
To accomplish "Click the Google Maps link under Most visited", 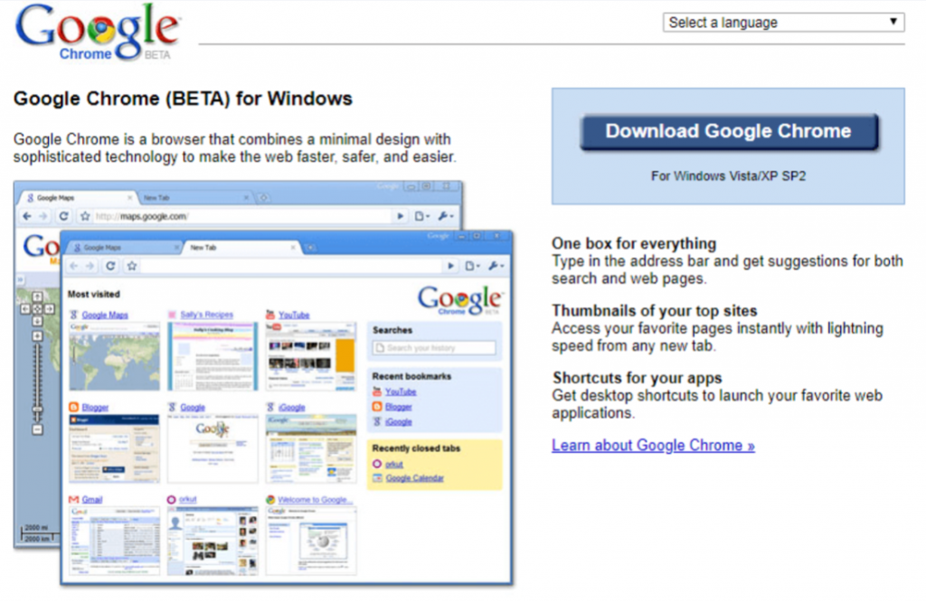I will [105, 315].
